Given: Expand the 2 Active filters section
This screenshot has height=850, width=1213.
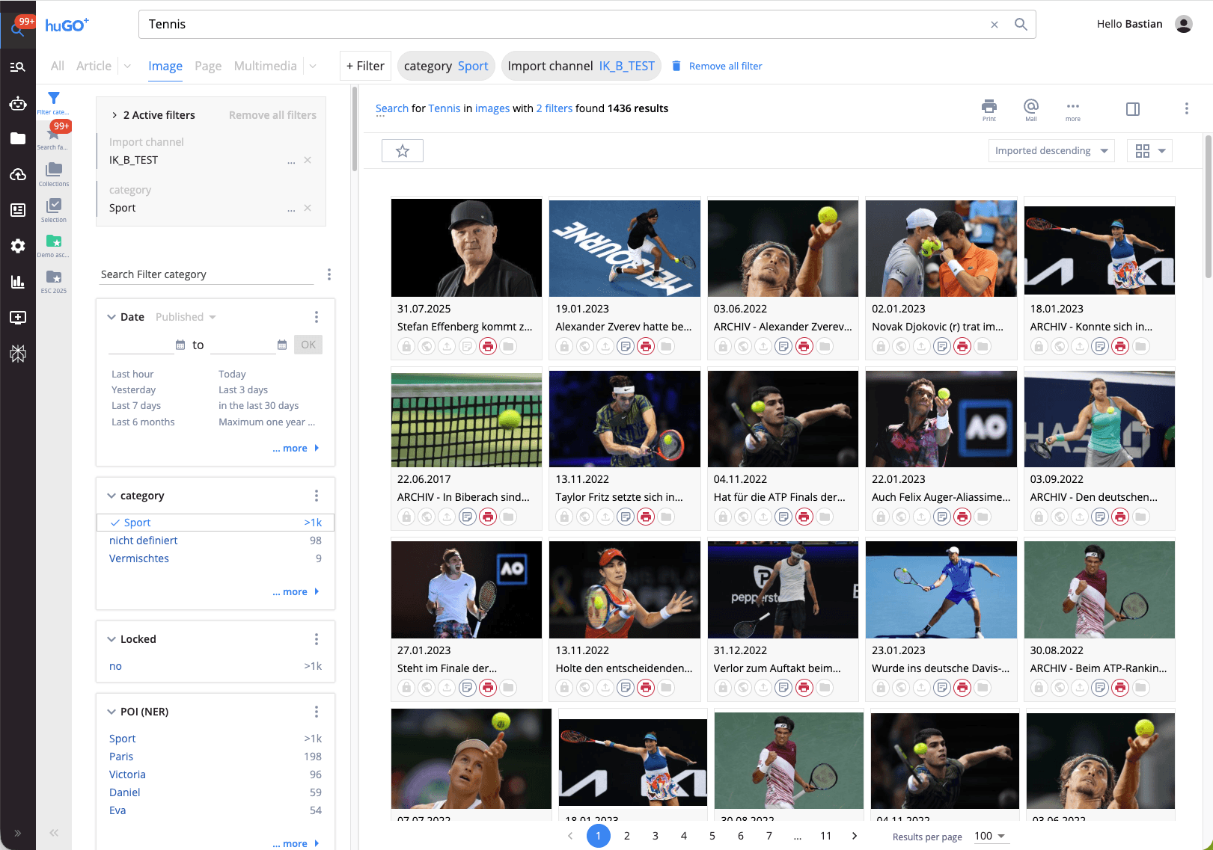Looking at the screenshot, I should point(114,115).
